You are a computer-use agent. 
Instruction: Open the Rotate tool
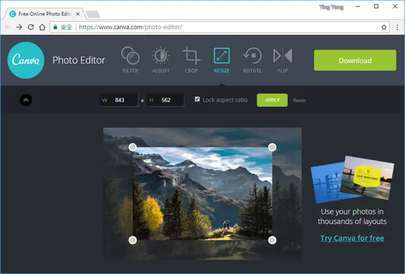(x=252, y=60)
